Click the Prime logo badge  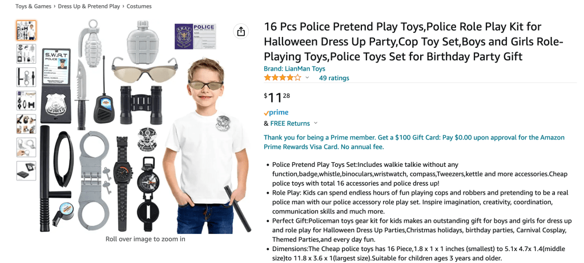tap(276, 113)
